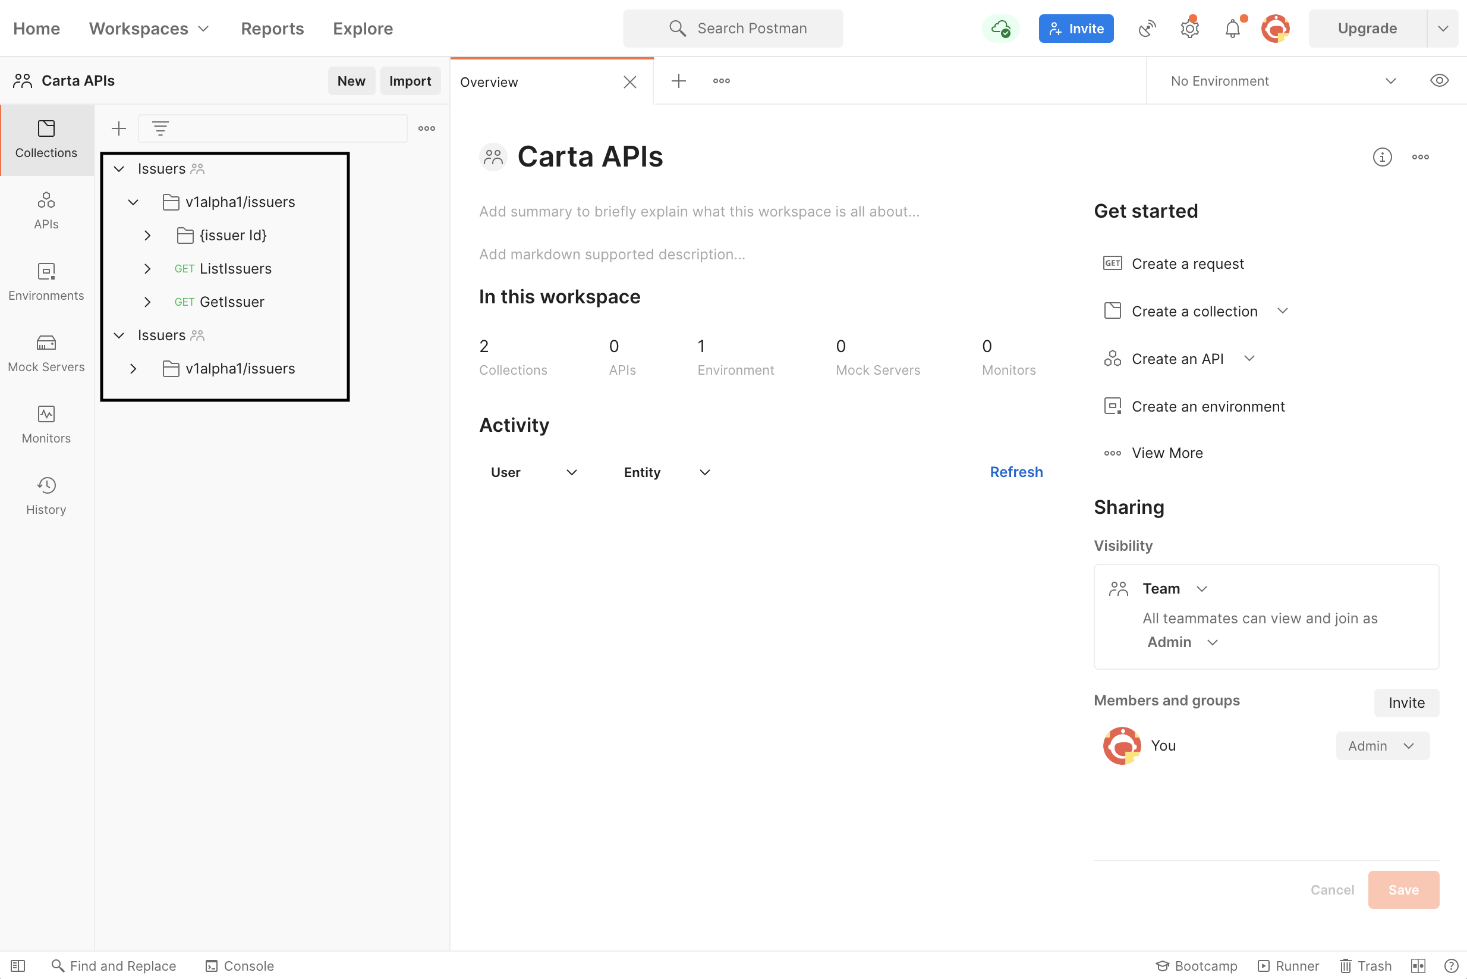Click the Upgrade button
Screen dimensions: 1467x979
click(x=1367, y=29)
